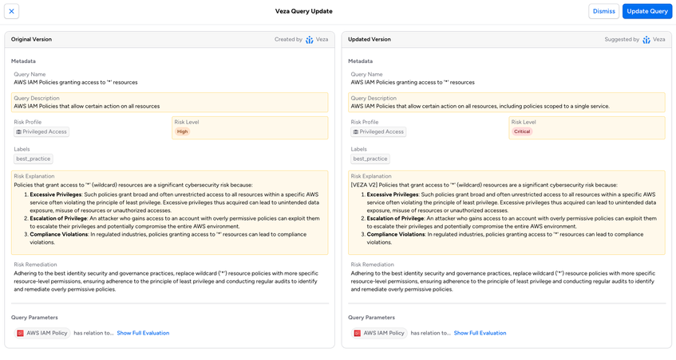The height and width of the screenshot is (360, 676).
Task: Click the Veza Query Update title
Action: coord(304,11)
